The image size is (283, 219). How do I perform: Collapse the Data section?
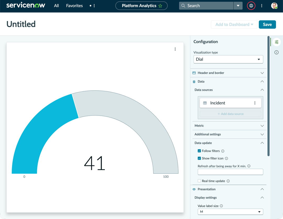click(228, 82)
